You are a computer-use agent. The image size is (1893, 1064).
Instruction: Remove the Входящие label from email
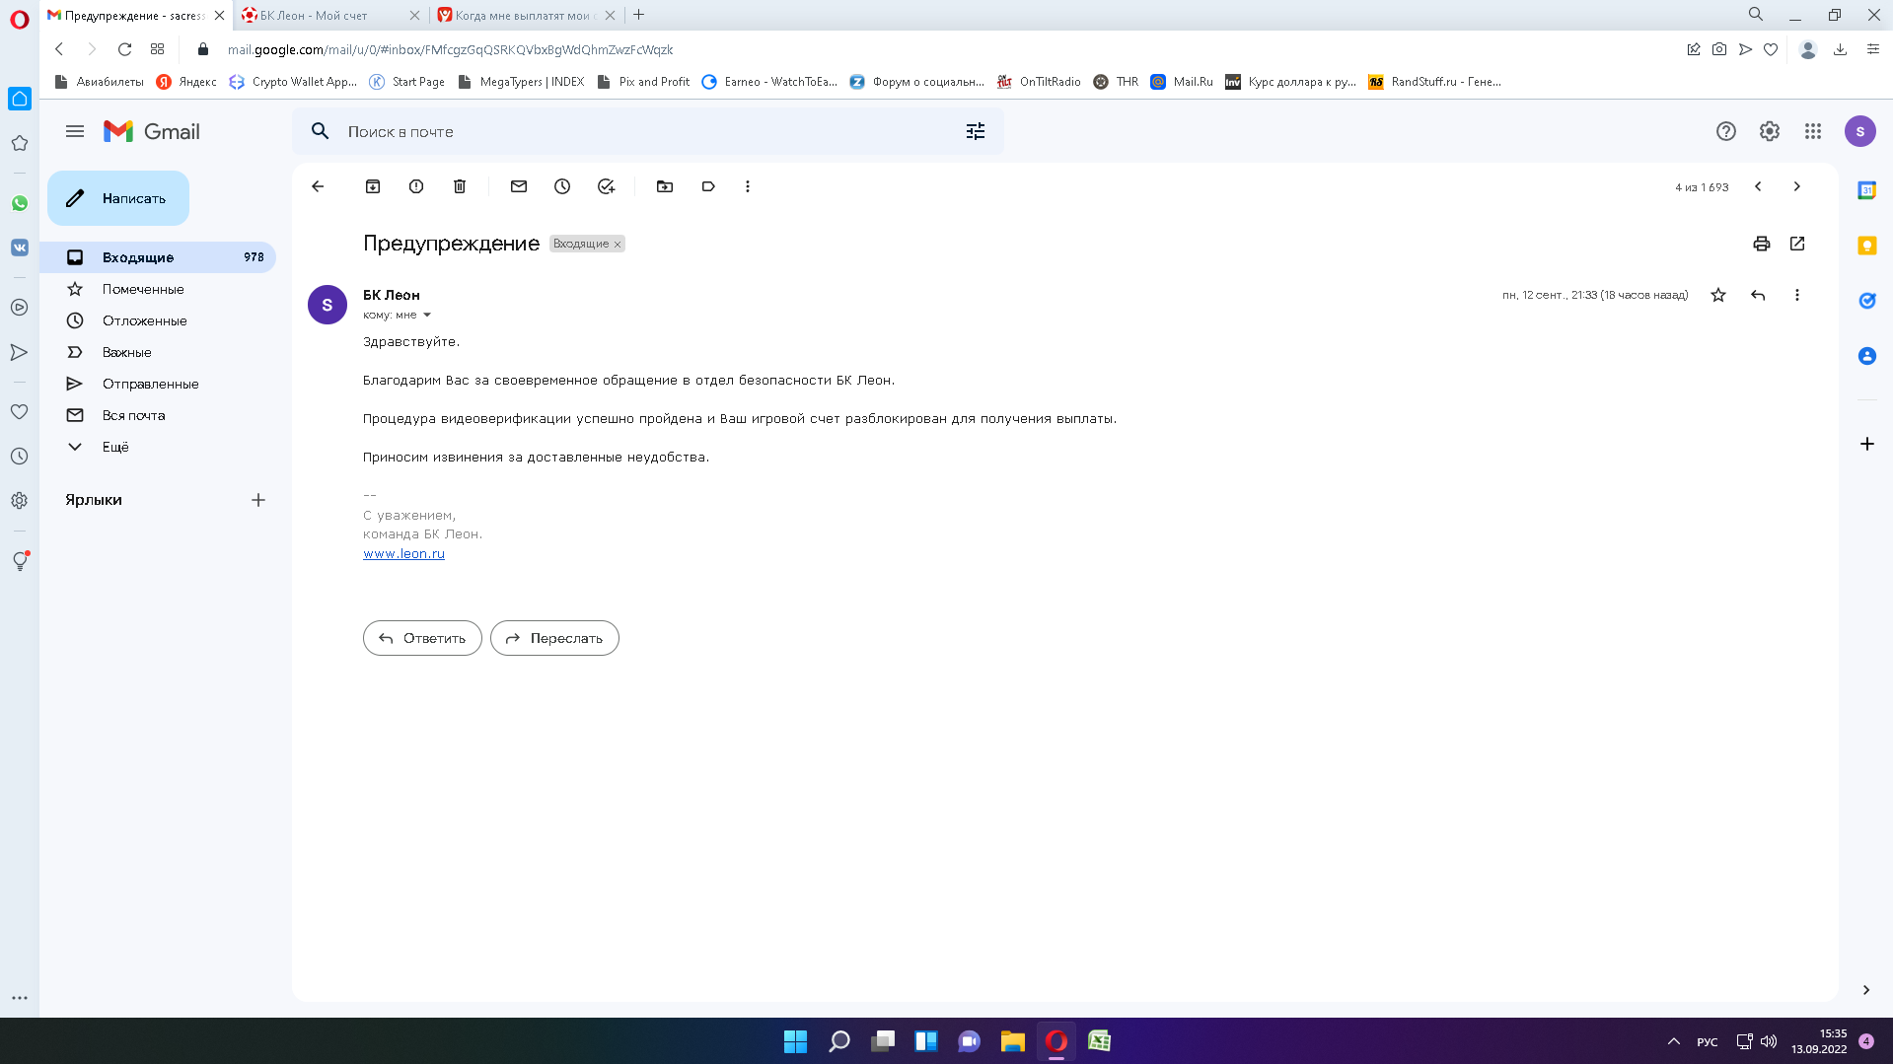tap(618, 245)
